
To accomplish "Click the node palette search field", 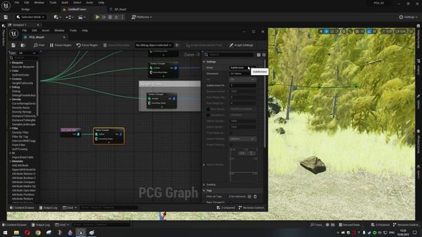I will pyautogui.click(x=24, y=58).
